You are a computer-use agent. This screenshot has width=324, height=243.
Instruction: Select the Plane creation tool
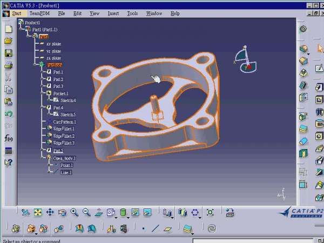point(167,229)
